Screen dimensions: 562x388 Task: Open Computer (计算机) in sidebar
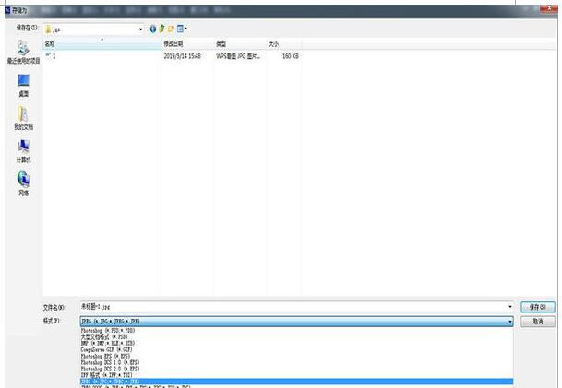pos(23,151)
